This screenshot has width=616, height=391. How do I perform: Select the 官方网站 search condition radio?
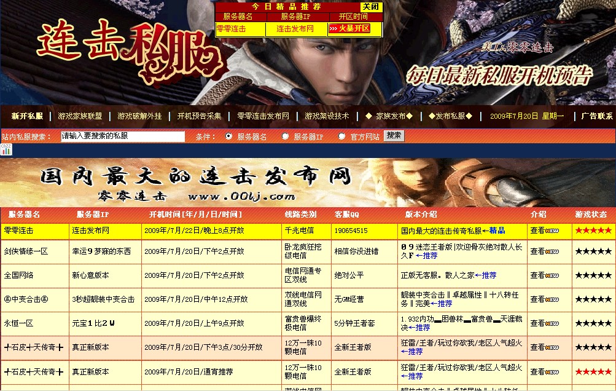[342, 136]
